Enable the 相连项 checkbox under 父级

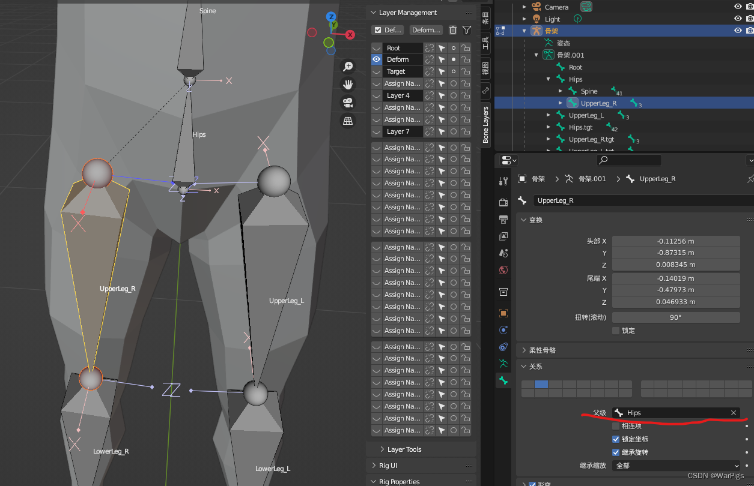tap(615, 426)
